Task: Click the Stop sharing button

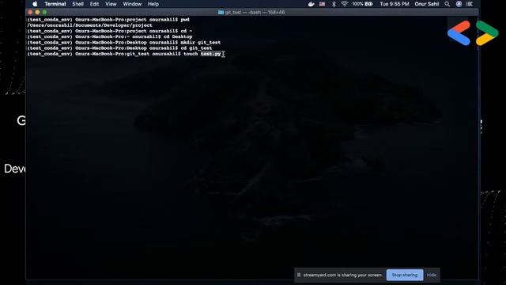Action: click(x=405, y=275)
